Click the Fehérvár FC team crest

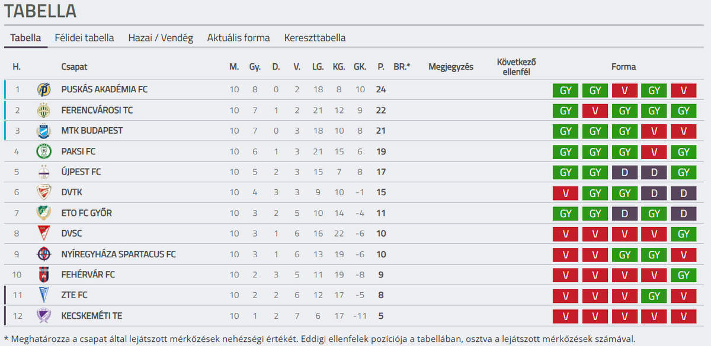(x=44, y=274)
